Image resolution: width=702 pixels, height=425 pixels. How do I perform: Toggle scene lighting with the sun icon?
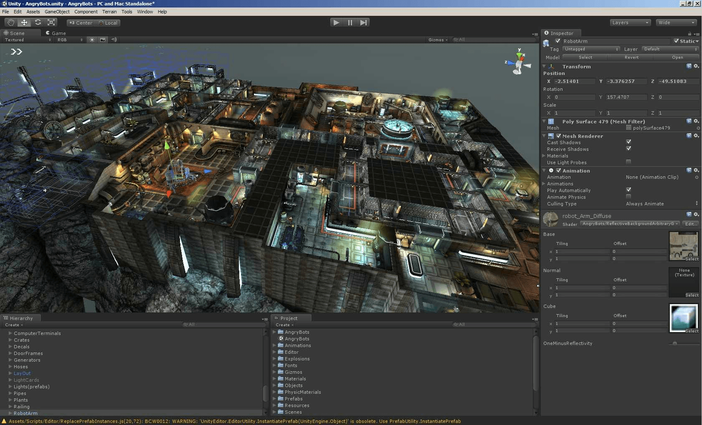pos(91,40)
